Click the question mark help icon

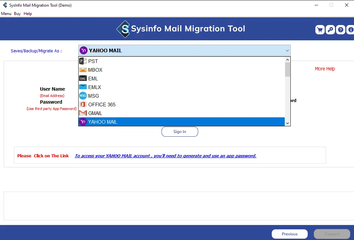pyautogui.click(x=340, y=30)
